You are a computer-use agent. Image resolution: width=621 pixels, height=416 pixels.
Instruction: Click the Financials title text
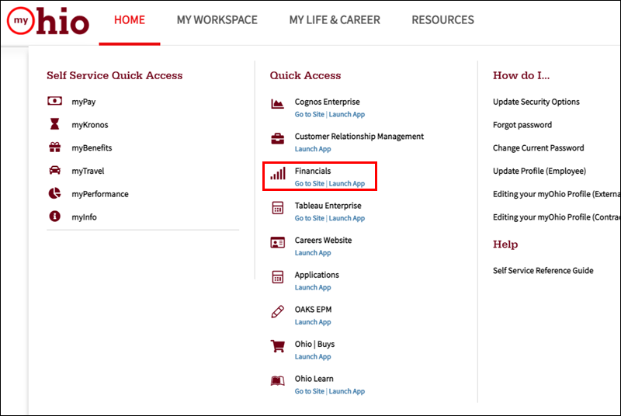tap(313, 171)
